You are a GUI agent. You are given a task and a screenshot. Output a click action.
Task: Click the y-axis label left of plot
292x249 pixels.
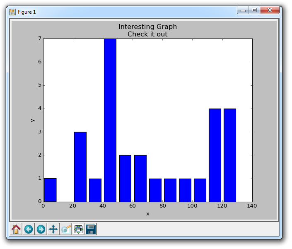[x=33, y=120]
